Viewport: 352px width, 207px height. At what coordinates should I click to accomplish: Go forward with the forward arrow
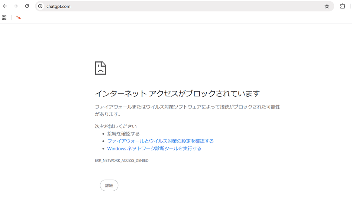(16, 6)
